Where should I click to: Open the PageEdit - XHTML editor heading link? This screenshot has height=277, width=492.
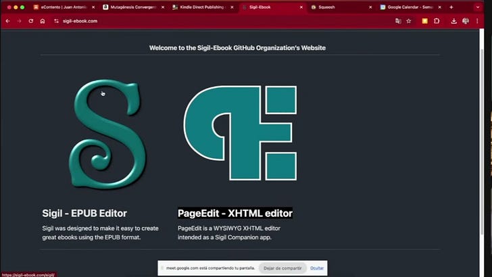point(235,213)
